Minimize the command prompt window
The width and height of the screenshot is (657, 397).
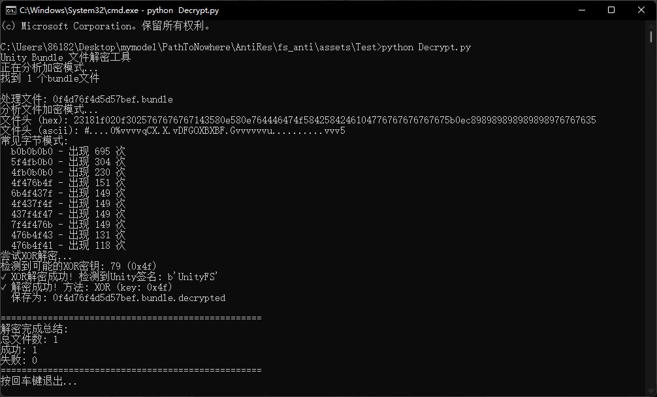point(580,10)
